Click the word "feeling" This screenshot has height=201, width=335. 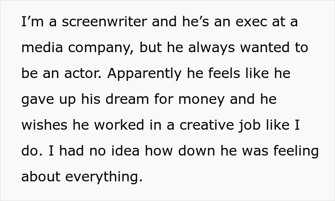[296, 152]
